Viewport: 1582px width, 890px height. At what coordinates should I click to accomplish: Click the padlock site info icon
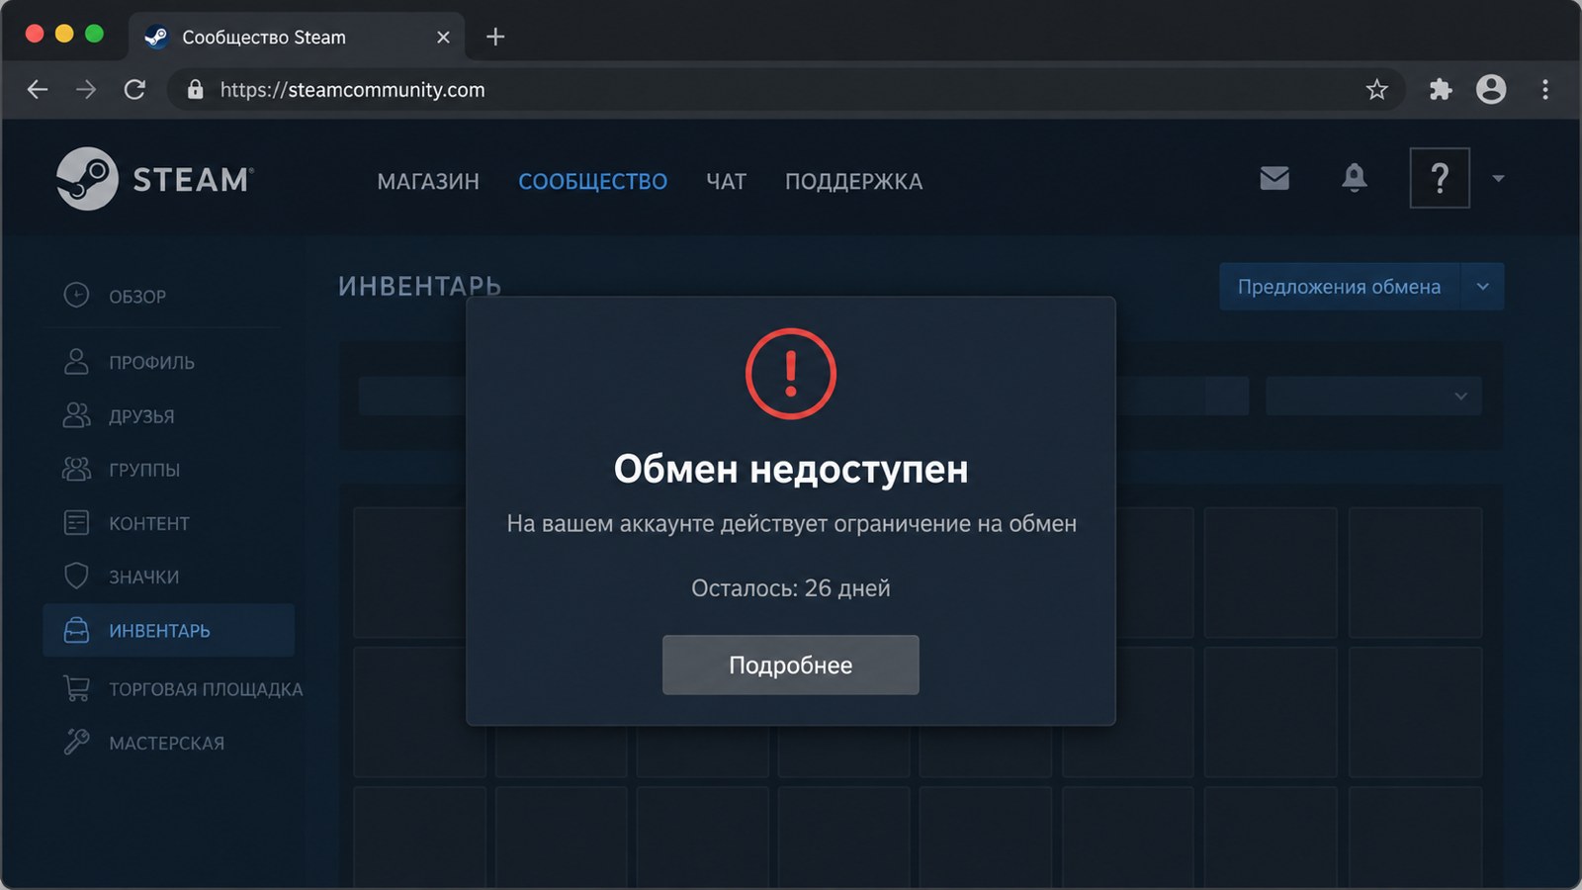click(196, 90)
